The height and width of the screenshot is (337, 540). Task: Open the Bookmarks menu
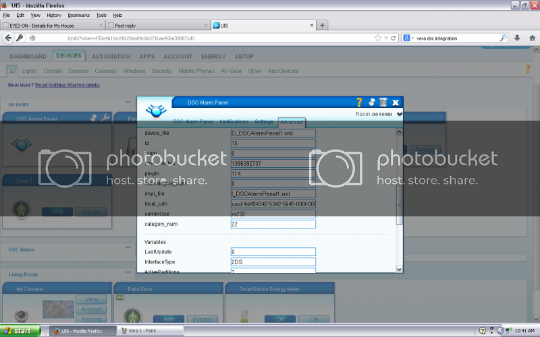tap(78, 15)
